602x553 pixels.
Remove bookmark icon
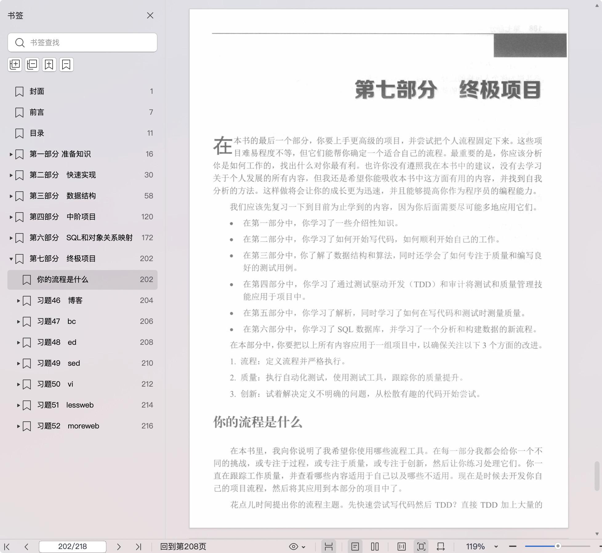coord(66,65)
